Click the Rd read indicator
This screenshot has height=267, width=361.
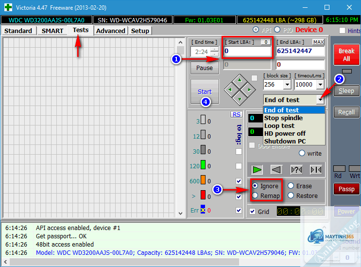tap(339, 169)
